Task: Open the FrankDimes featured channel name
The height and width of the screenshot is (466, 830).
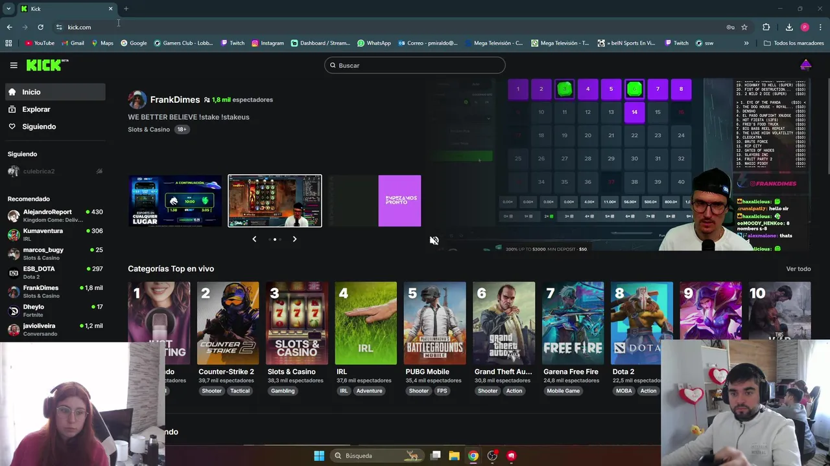Action: [175, 100]
